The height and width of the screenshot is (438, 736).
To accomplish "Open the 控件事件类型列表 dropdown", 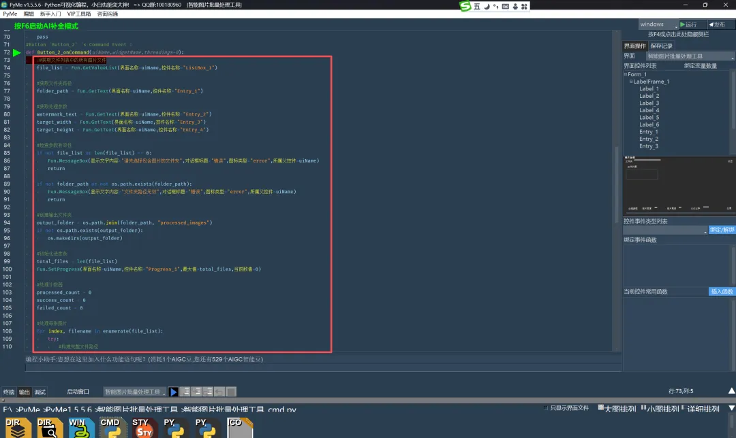I will coord(665,230).
